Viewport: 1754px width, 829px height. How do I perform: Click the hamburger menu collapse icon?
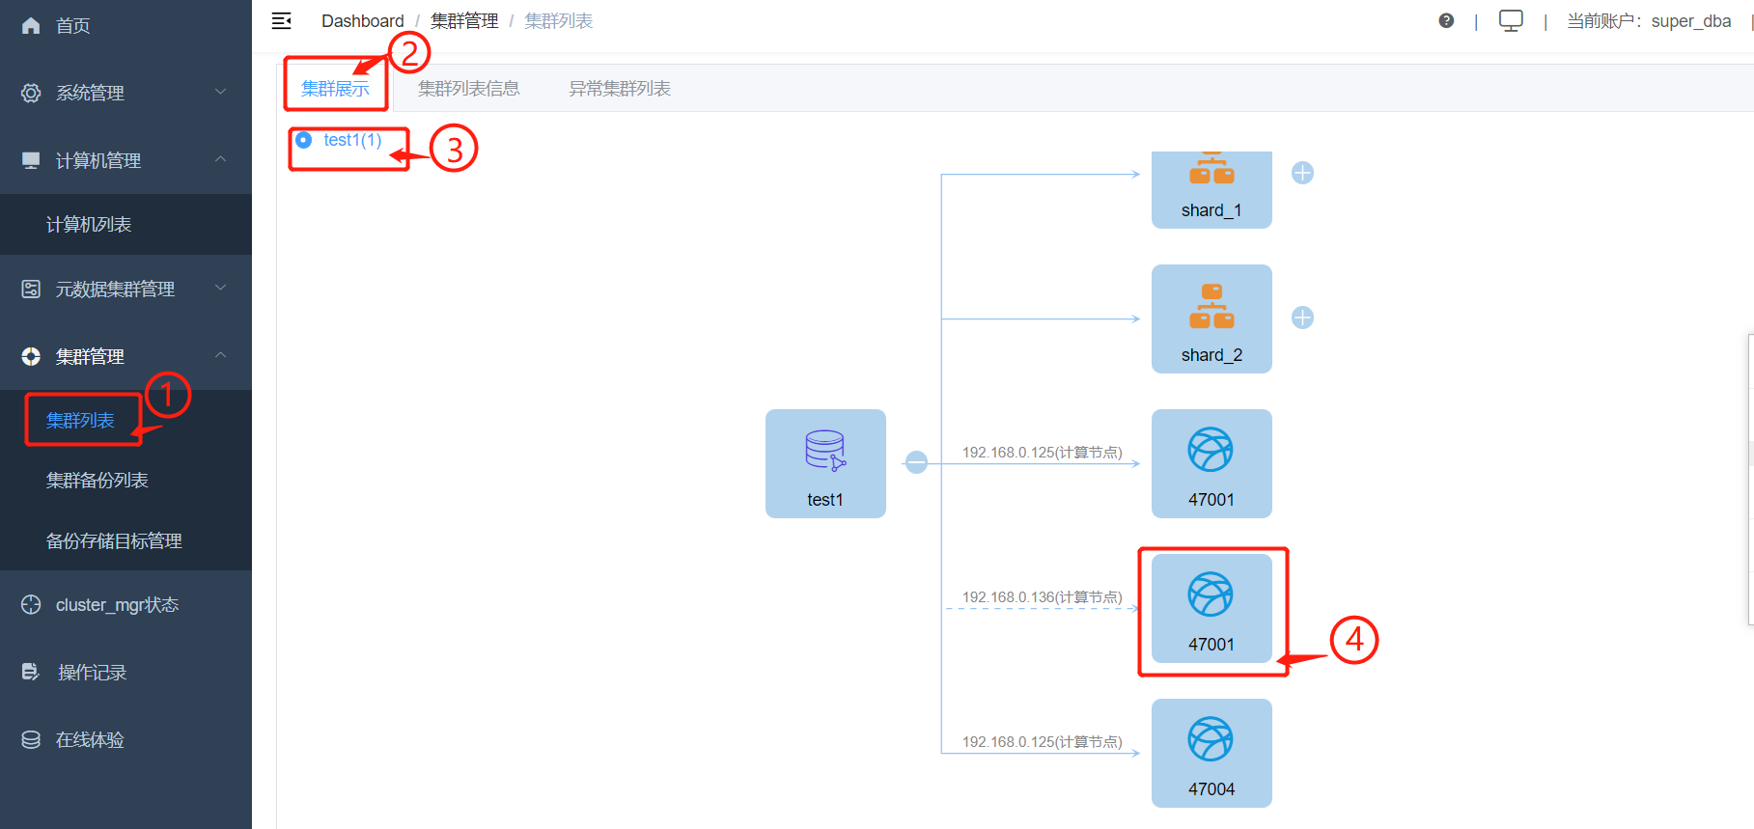click(x=281, y=21)
